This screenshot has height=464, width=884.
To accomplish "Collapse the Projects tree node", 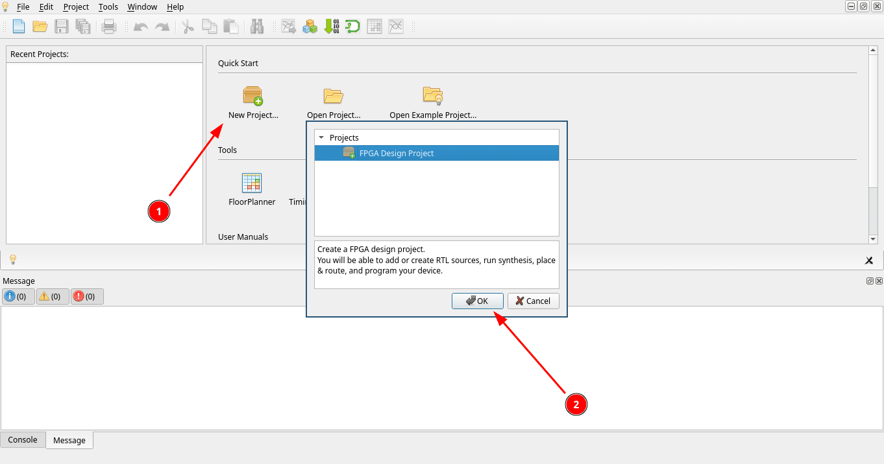I will [321, 137].
